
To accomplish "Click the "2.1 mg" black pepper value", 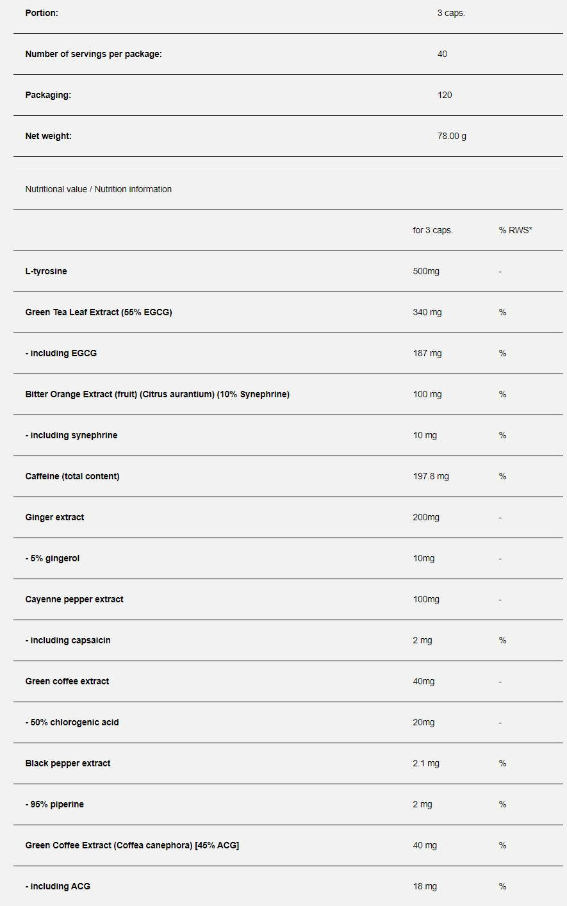I will coord(426,763).
